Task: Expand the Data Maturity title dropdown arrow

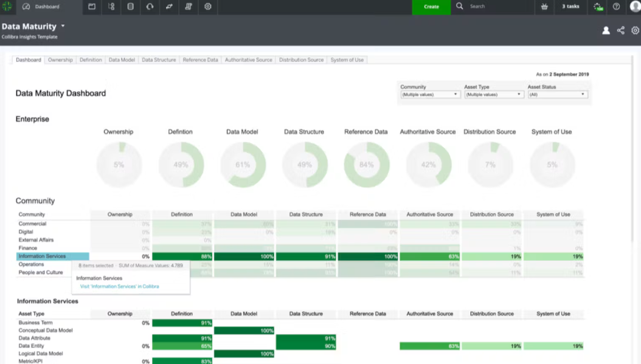Action: point(63,26)
